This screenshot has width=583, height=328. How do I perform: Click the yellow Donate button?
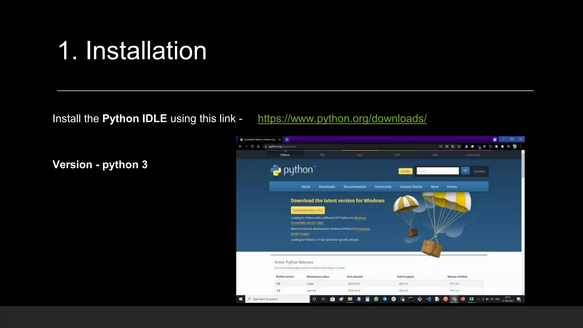coord(405,171)
